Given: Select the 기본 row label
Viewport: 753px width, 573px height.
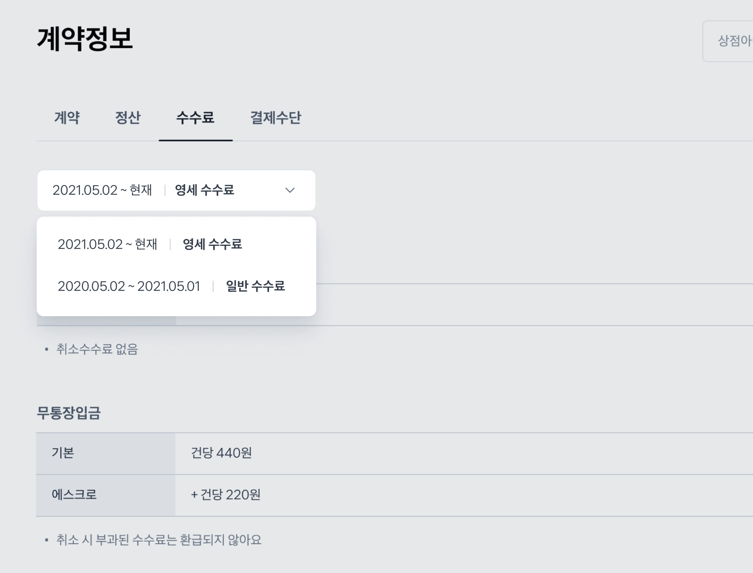Looking at the screenshot, I should click(63, 453).
